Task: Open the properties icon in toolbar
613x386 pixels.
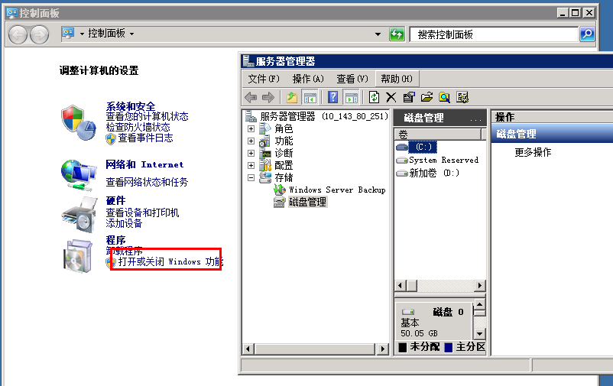Action: point(409,97)
